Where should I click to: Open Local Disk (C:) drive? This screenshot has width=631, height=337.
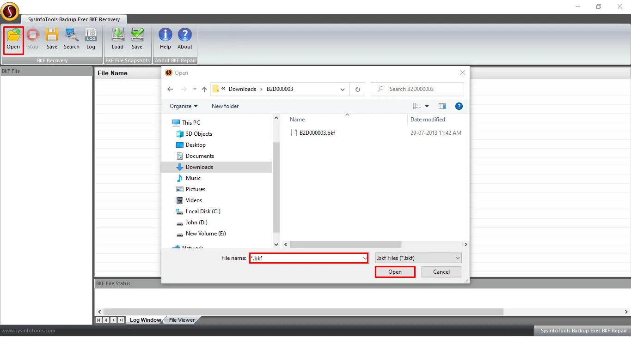point(198,211)
